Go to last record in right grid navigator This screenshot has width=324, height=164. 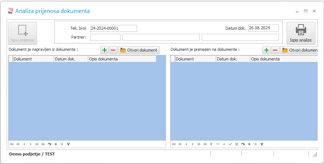click(x=205, y=144)
